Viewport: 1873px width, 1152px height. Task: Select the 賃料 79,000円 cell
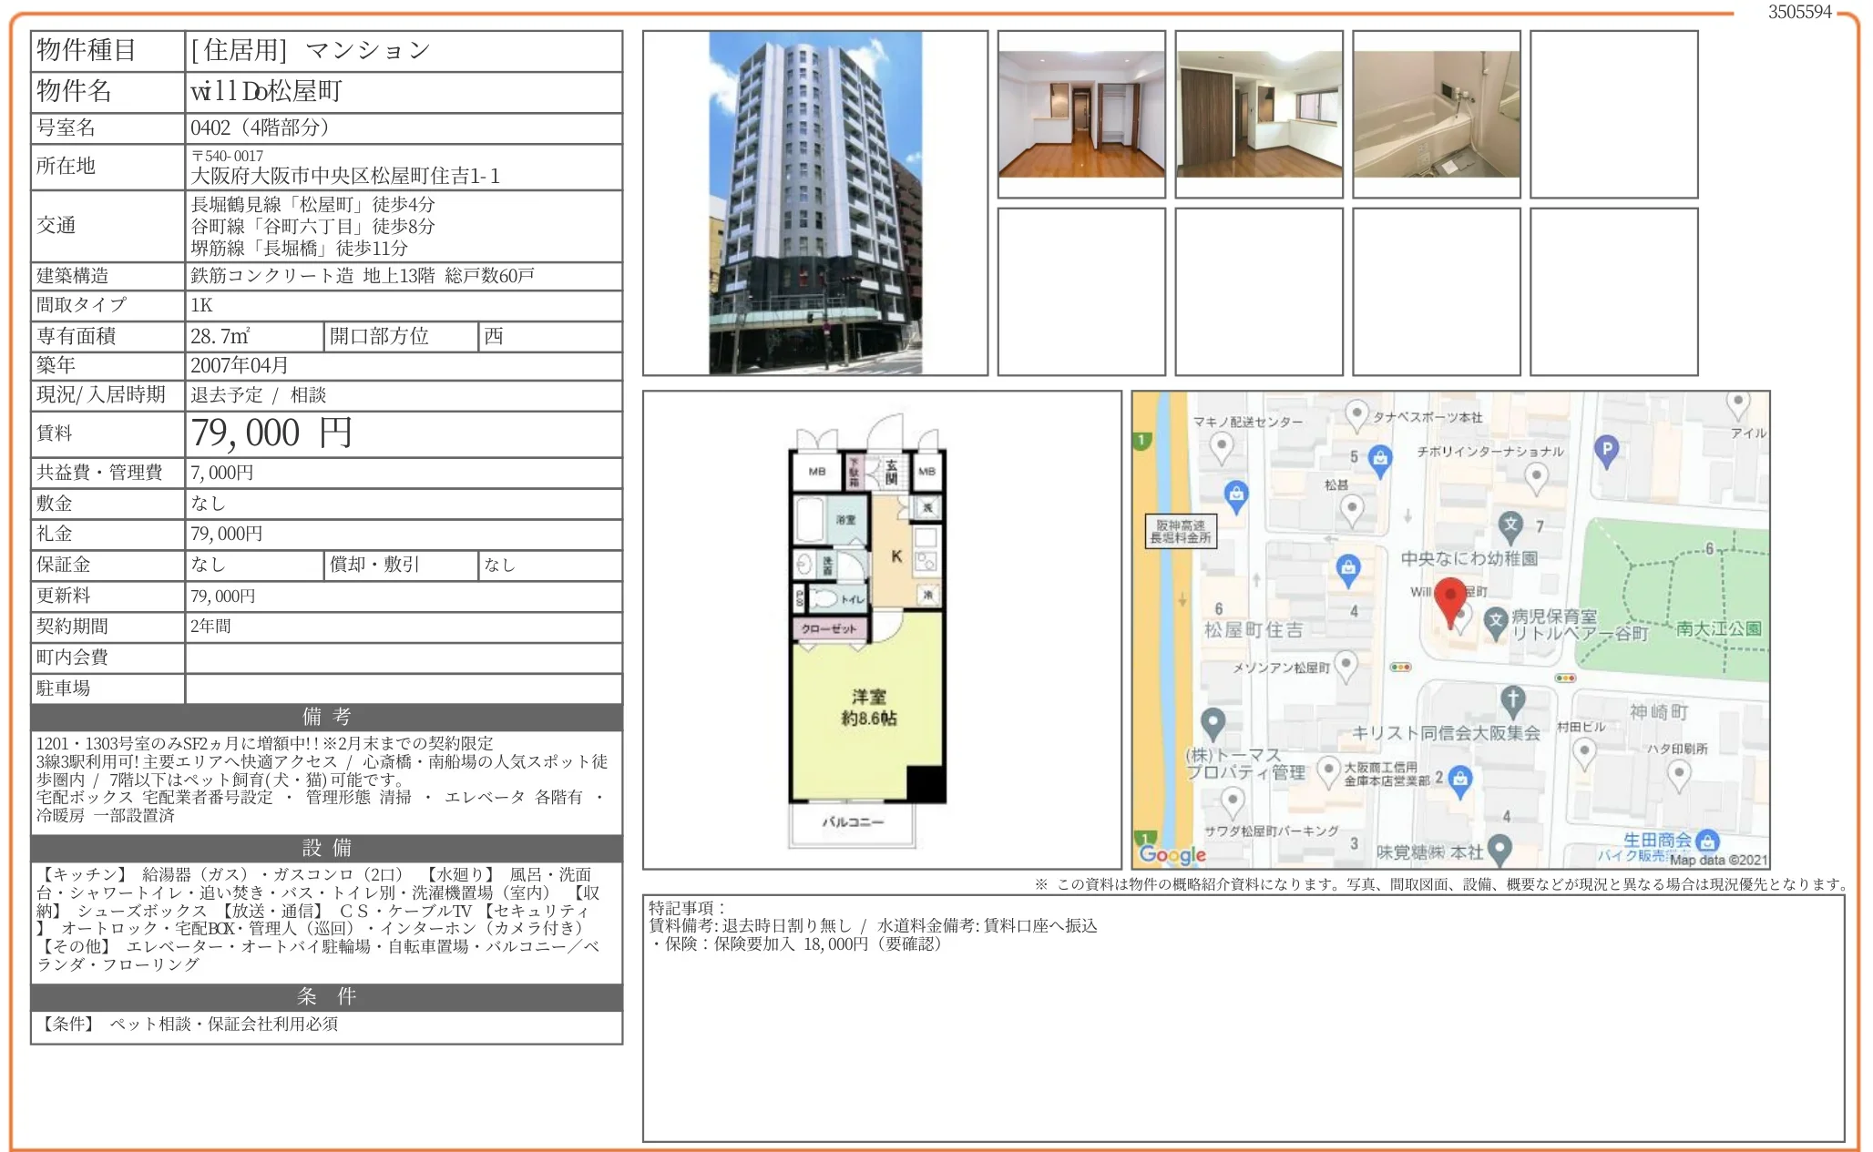[x=273, y=434]
